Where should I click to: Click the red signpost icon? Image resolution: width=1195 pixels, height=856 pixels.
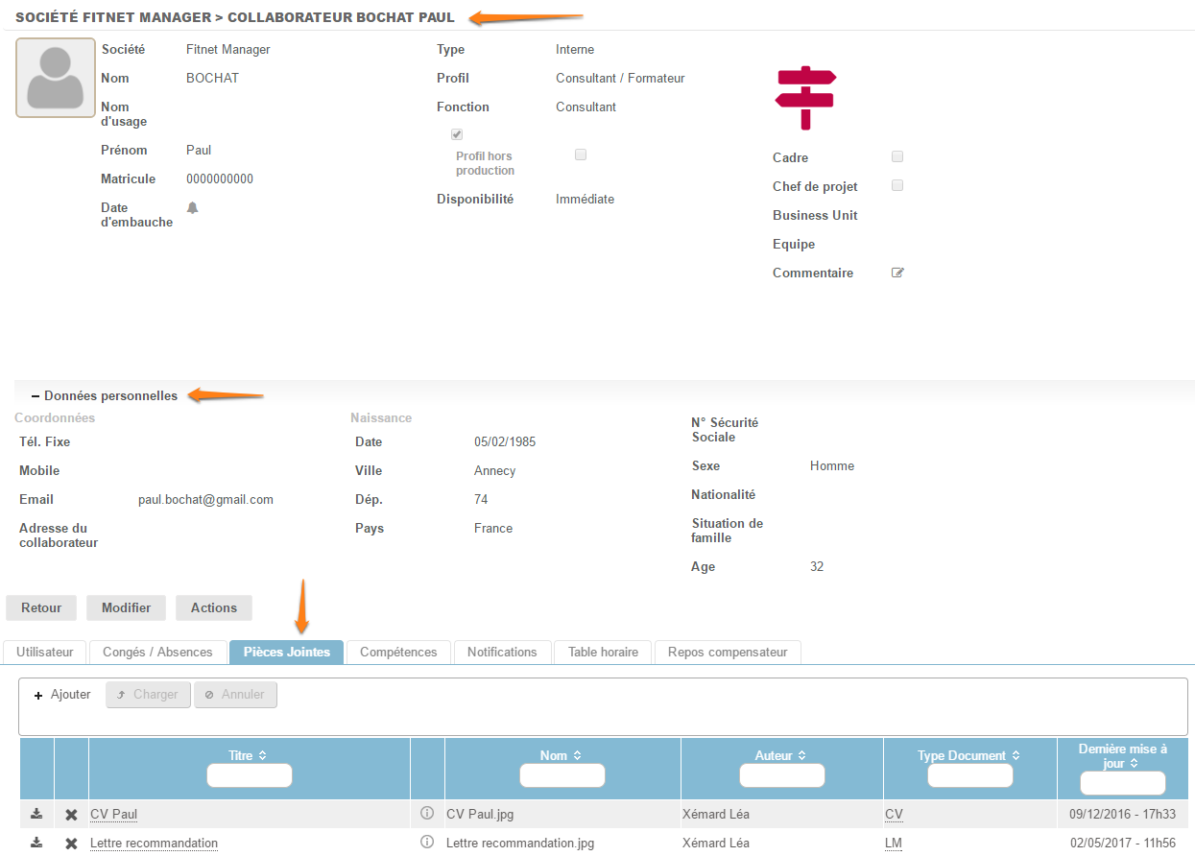pyautogui.click(x=805, y=98)
